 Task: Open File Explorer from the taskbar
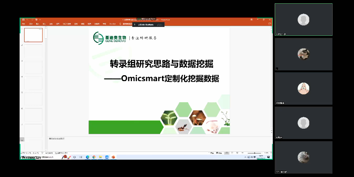(100, 157)
